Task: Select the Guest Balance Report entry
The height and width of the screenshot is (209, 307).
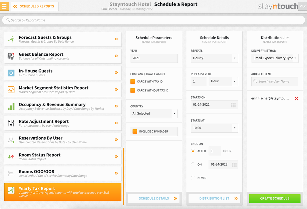Action: pos(63,56)
